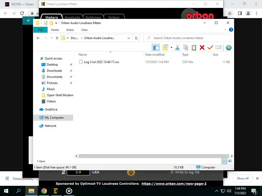Show hidden tray icons chevron
Image resolution: width=262 pixels, height=196 pixels.
(x=216, y=191)
